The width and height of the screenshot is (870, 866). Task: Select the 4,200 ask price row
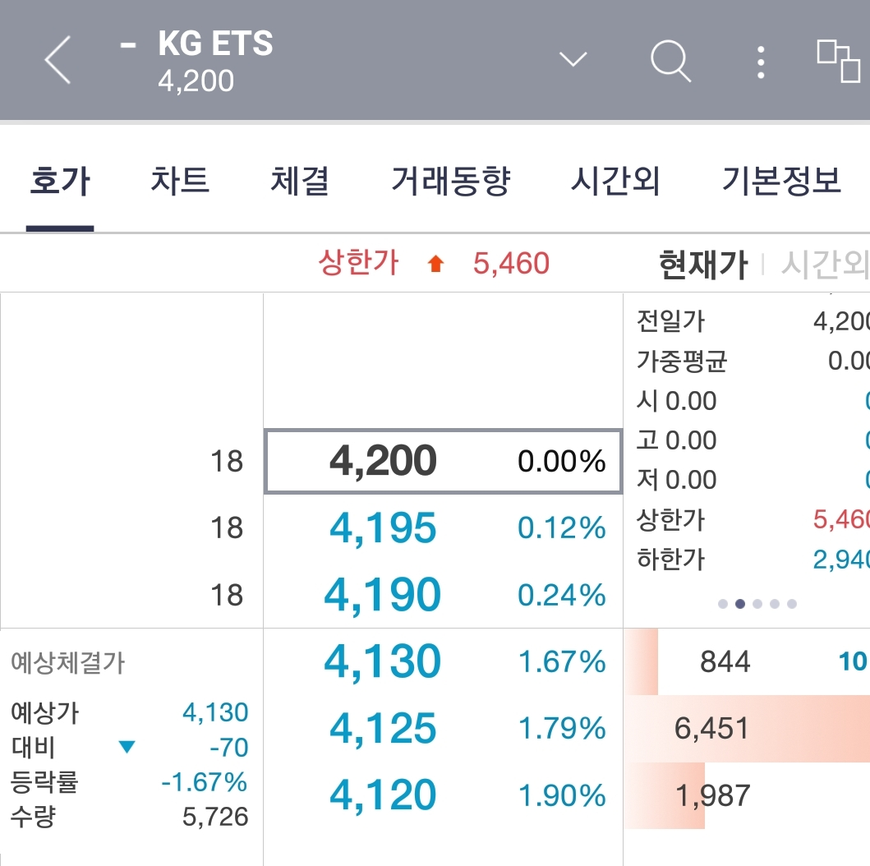(443, 460)
